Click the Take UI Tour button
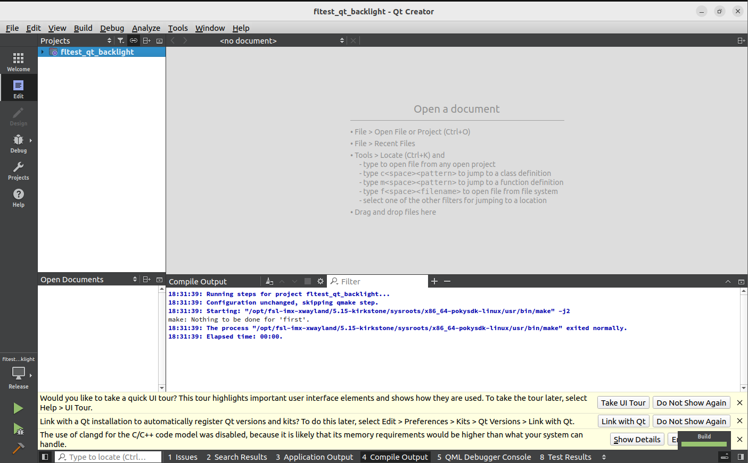This screenshot has width=748, height=463. (x=623, y=403)
